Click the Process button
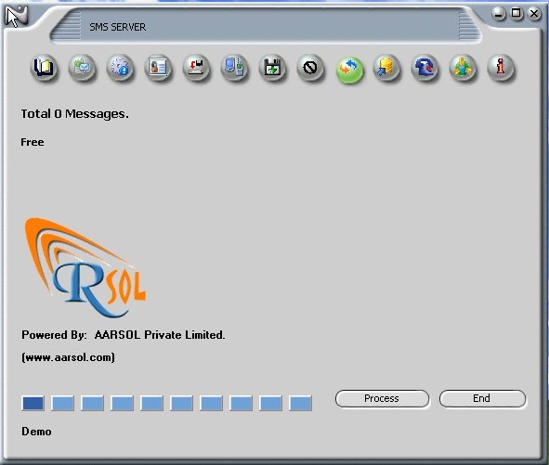This screenshot has width=549, height=465. [382, 398]
